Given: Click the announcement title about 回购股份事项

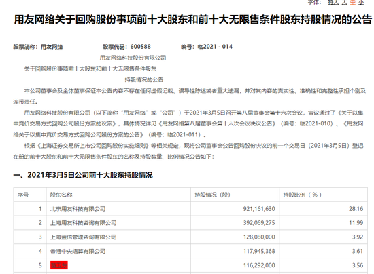Looking at the screenshot, I should pos(193,19).
